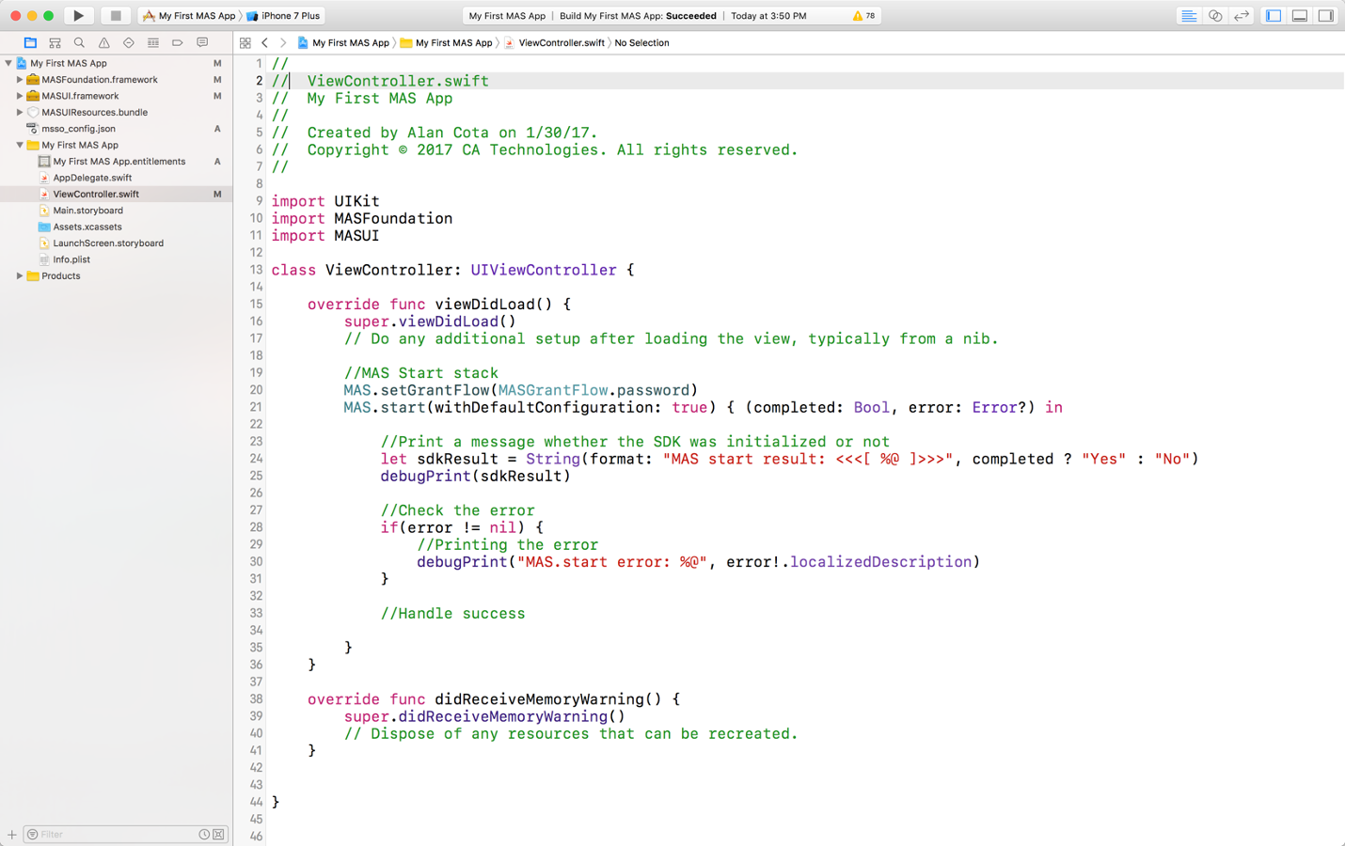Go back in editor history
This screenshot has width=1345, height=846.
[265, 43]
